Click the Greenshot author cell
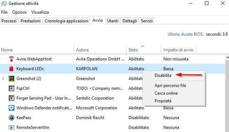229x132 pixels. coord(86,79)
